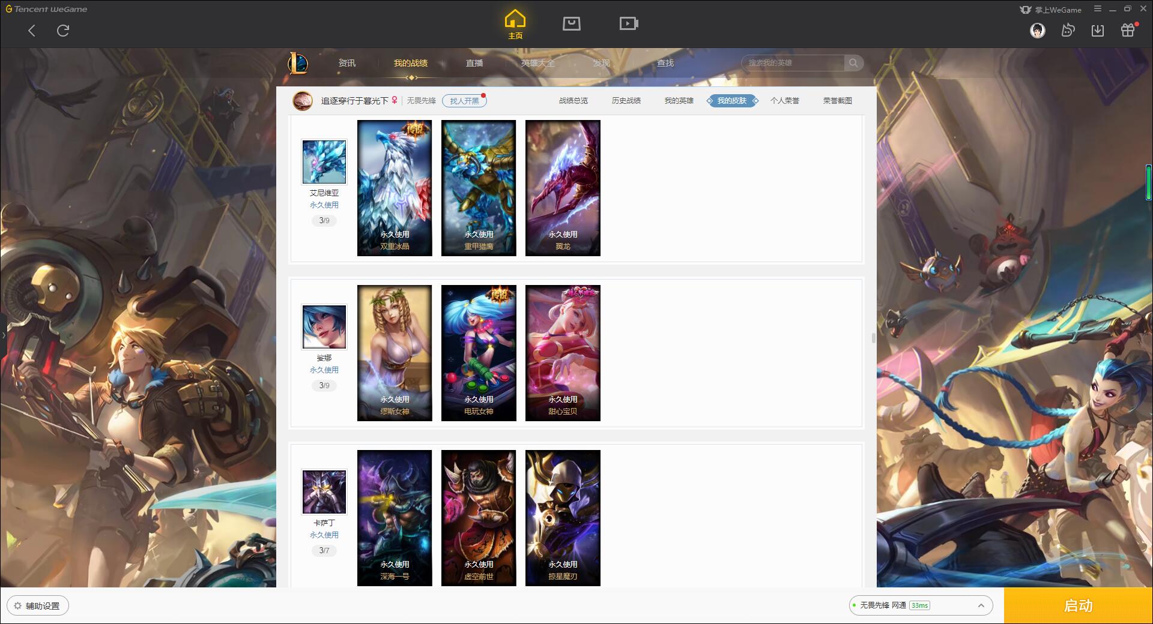Click the summoner avatar in profile bar

click(x=303, y=101)
